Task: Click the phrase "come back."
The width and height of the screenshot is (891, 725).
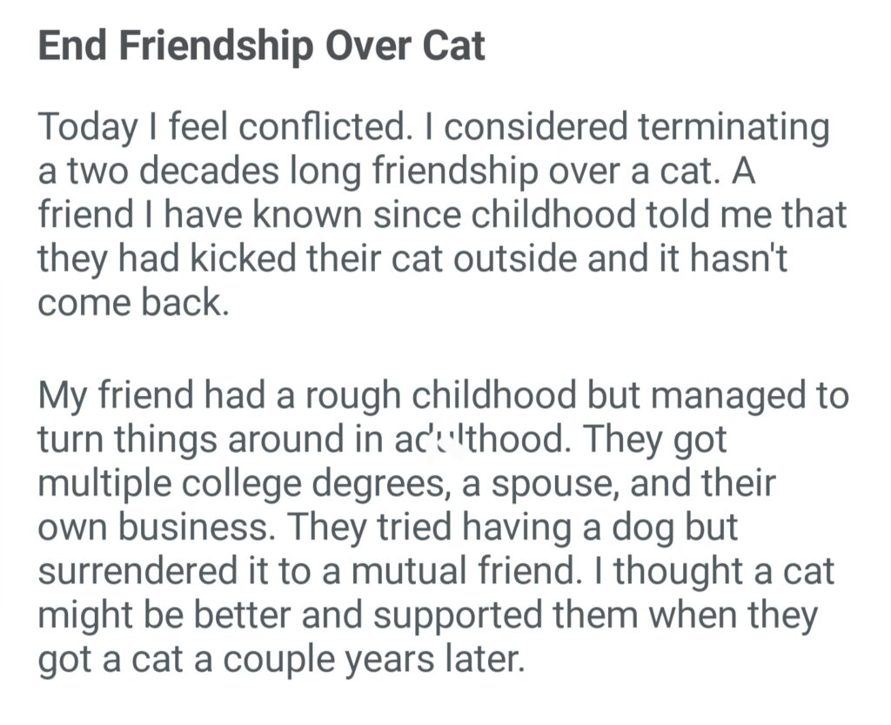Action: coord(133,305)
